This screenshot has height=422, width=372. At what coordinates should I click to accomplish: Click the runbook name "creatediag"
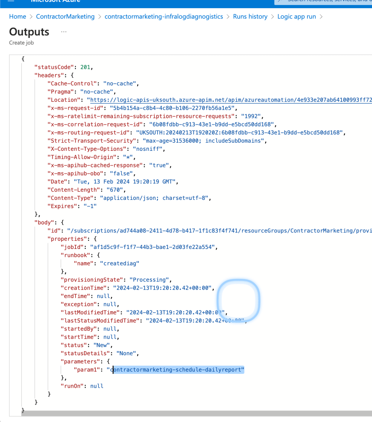point(120,263)
